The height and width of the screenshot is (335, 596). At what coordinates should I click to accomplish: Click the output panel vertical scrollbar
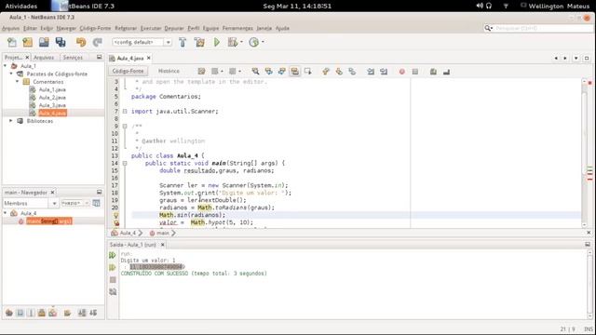point(589,284)
